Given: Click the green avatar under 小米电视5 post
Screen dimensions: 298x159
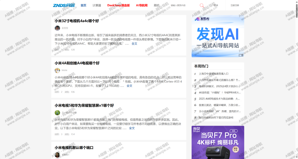Looking at the screenshot, I should click(58, 113).
